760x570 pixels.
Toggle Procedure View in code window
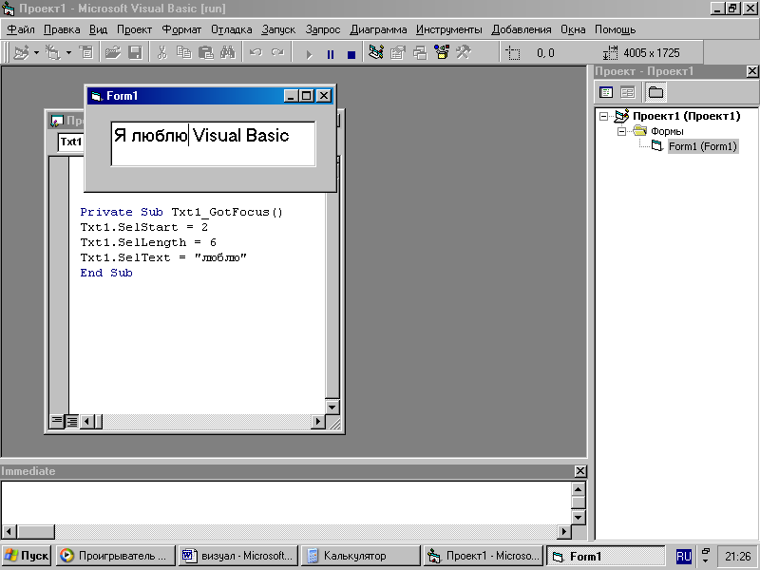[57, 421]
